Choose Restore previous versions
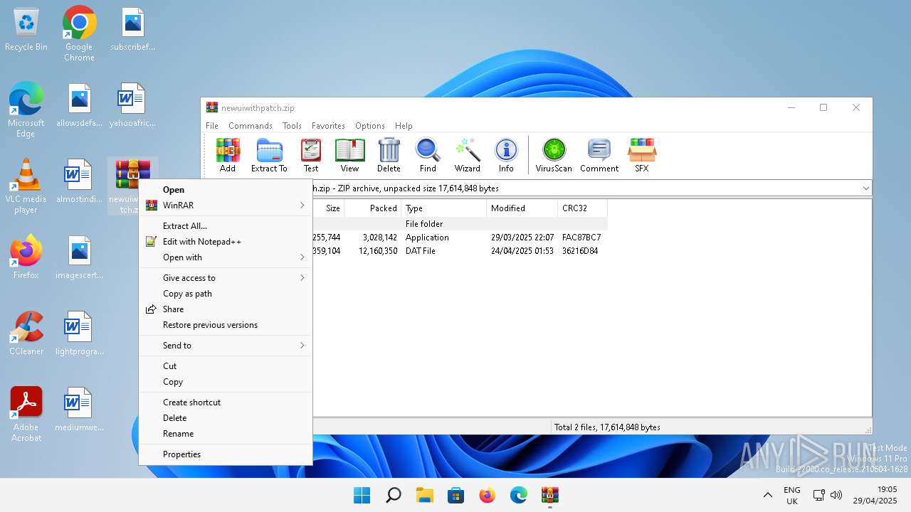Screen dimensions: 911x512 coord(226,325)
